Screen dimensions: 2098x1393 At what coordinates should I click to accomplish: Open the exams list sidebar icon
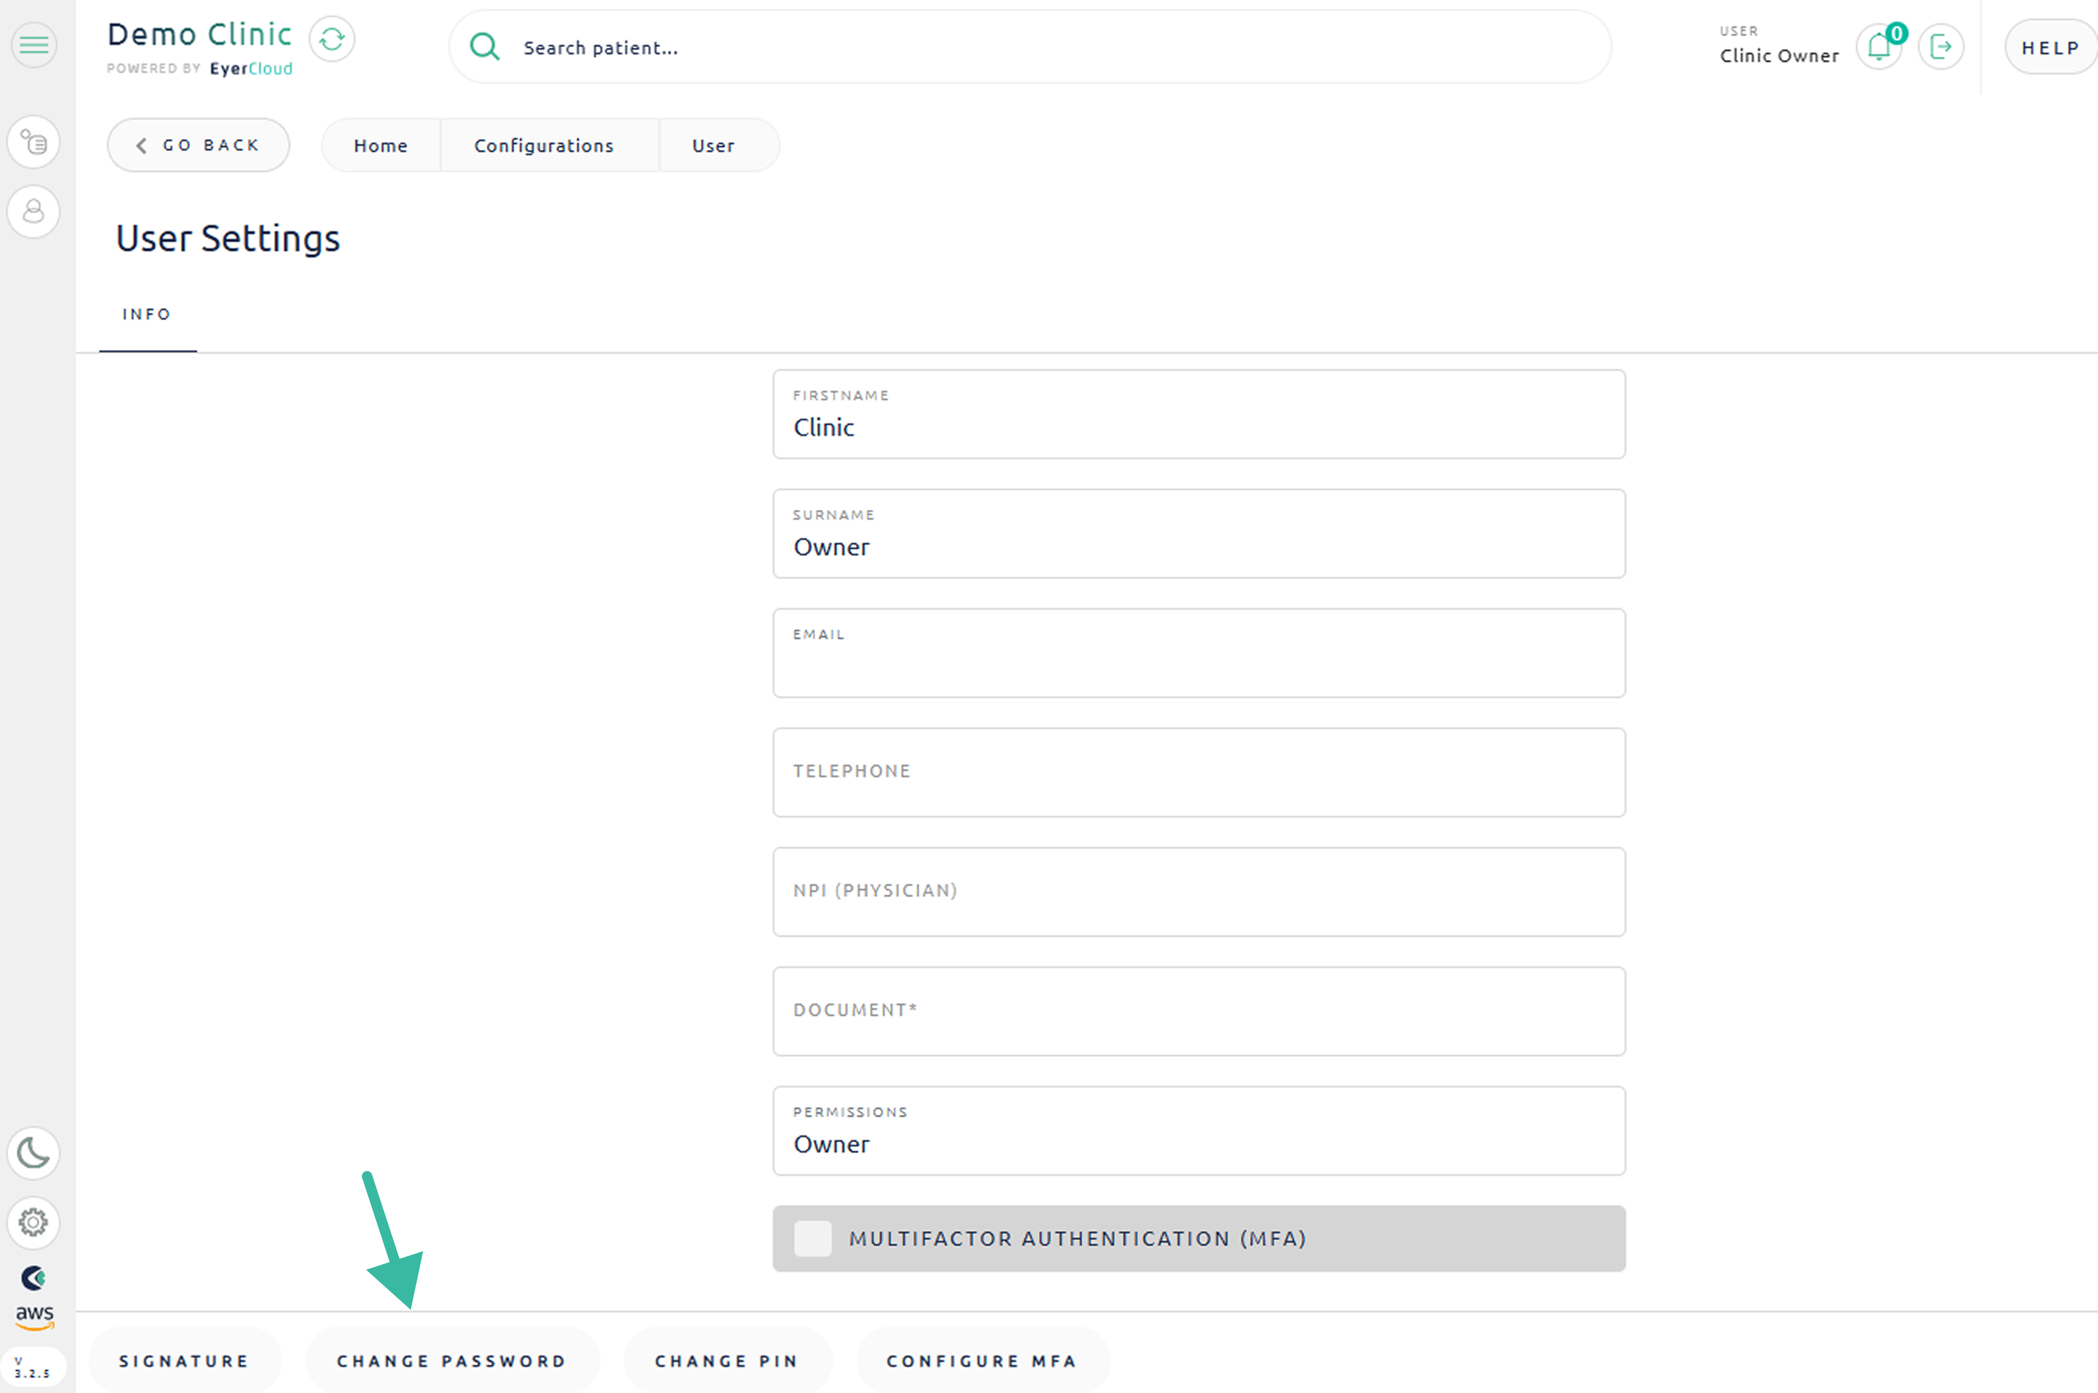[34, 142]
